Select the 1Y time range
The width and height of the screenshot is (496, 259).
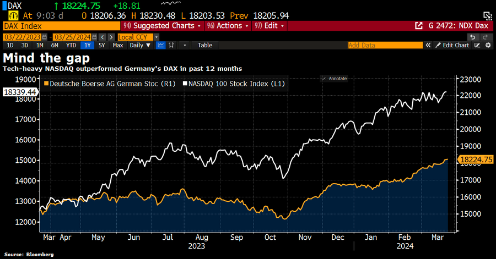[87, 46]
